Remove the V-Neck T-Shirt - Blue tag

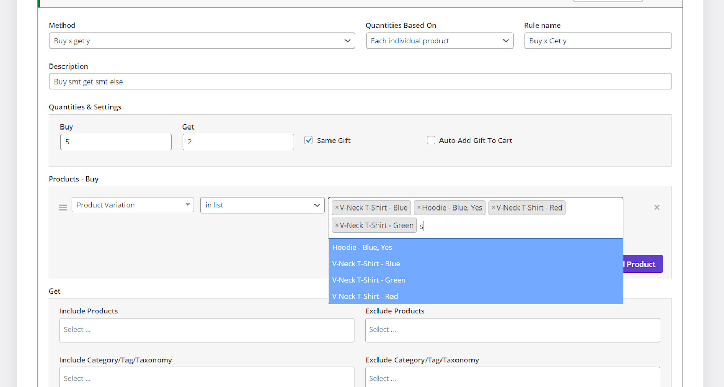pyautogui.click(x=337, y=208)
